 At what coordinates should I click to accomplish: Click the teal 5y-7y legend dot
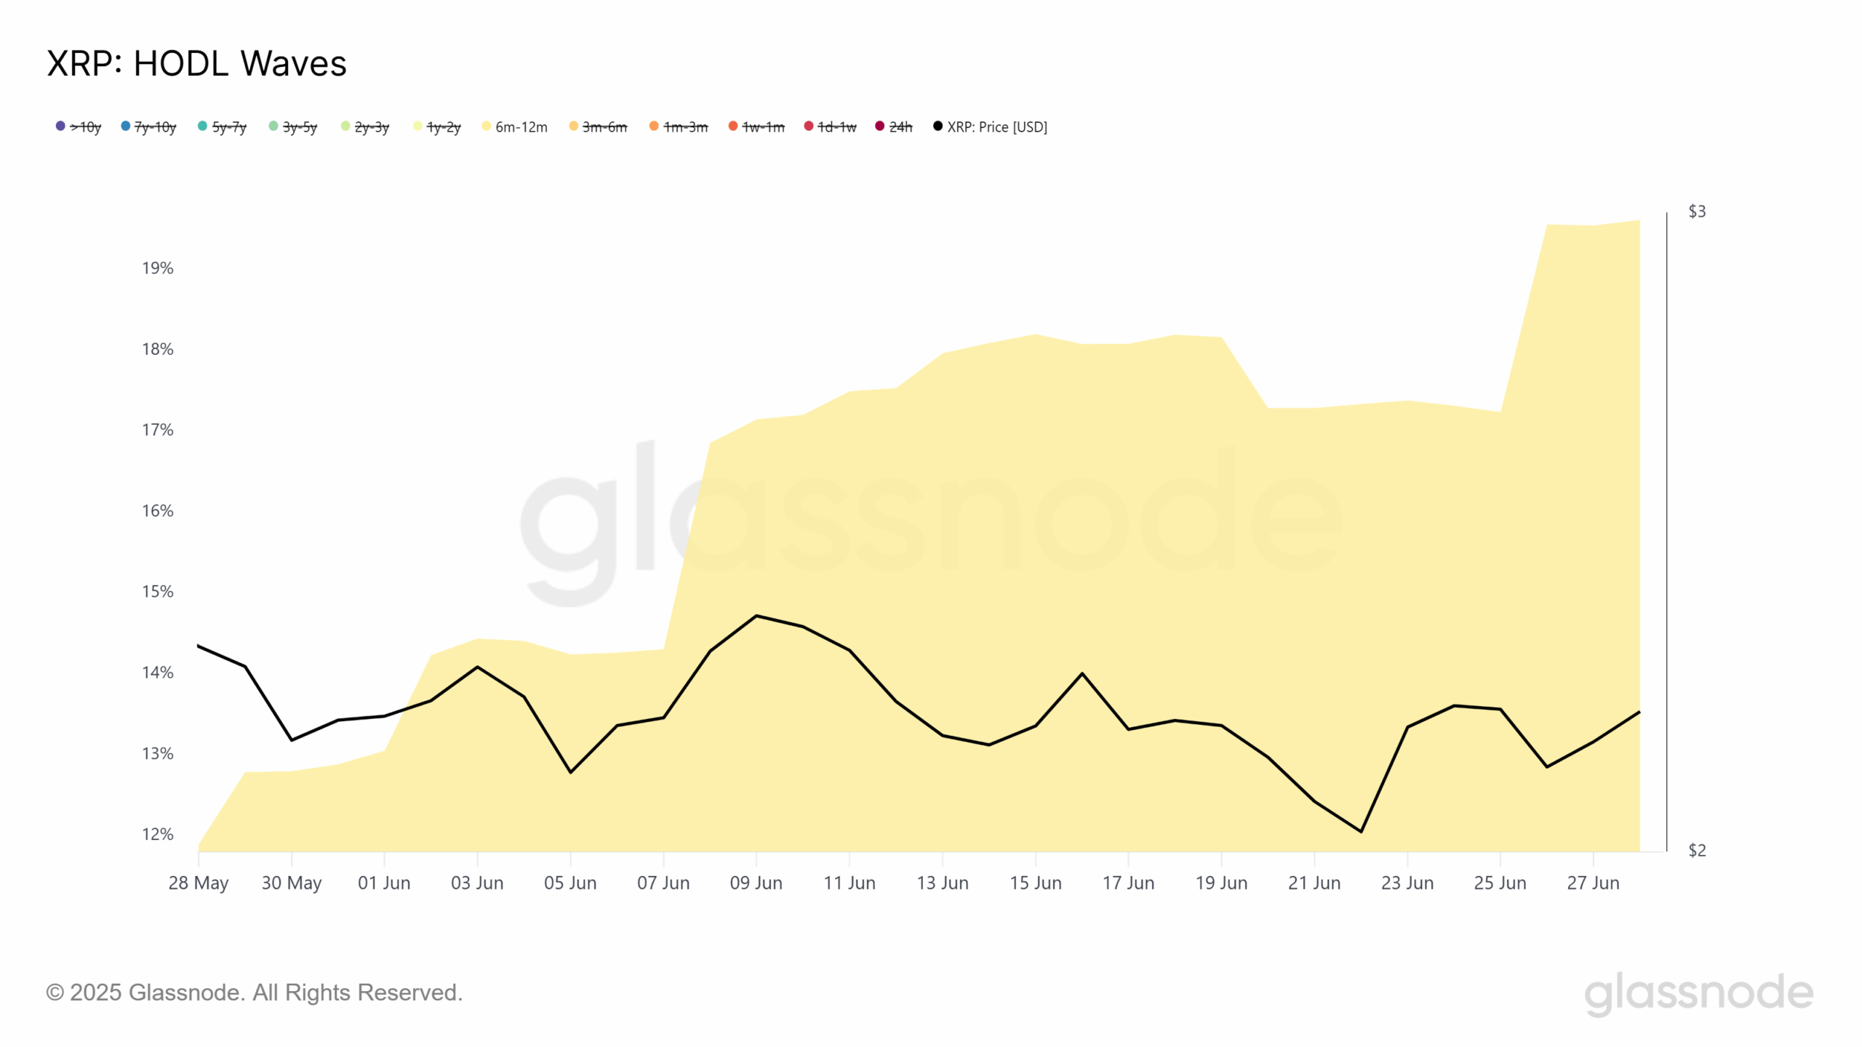(x=203, y=127)
